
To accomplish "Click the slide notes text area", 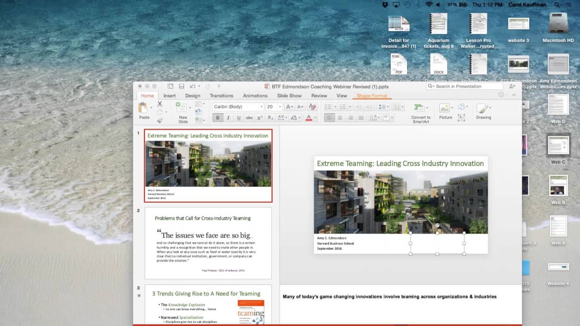I will pos(401,304).
